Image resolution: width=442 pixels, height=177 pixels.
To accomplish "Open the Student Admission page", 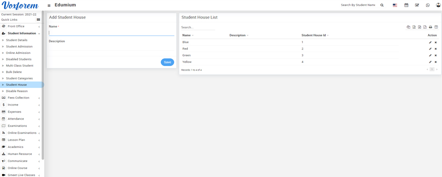I will click(x=19, y=46).
